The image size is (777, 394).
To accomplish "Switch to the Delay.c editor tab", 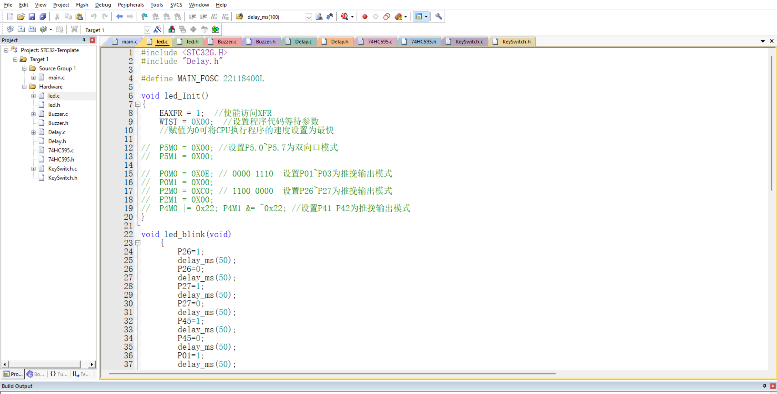I will 299,42.
